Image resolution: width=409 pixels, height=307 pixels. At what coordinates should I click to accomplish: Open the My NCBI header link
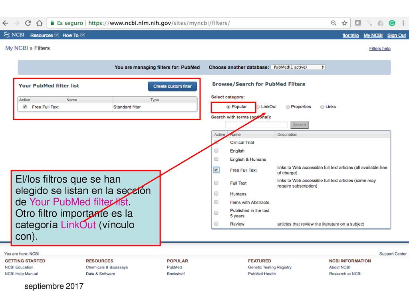pyautogui.click(x=373, y=35)
